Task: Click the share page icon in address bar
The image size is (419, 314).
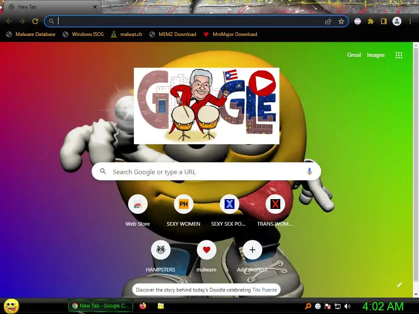Action: (328, 21)
